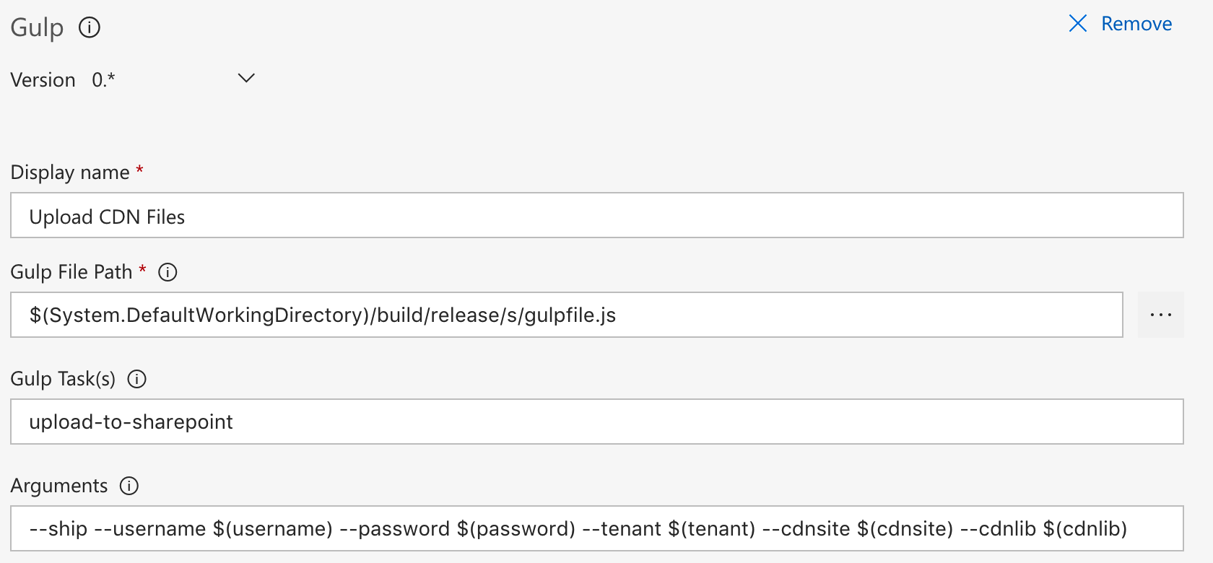Click the Remove link
Screen dimensions: 1213x563
[1136, 23]
